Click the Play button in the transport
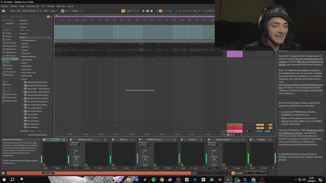The width and height of the screenshot is (326, 183). click(143, 11)
